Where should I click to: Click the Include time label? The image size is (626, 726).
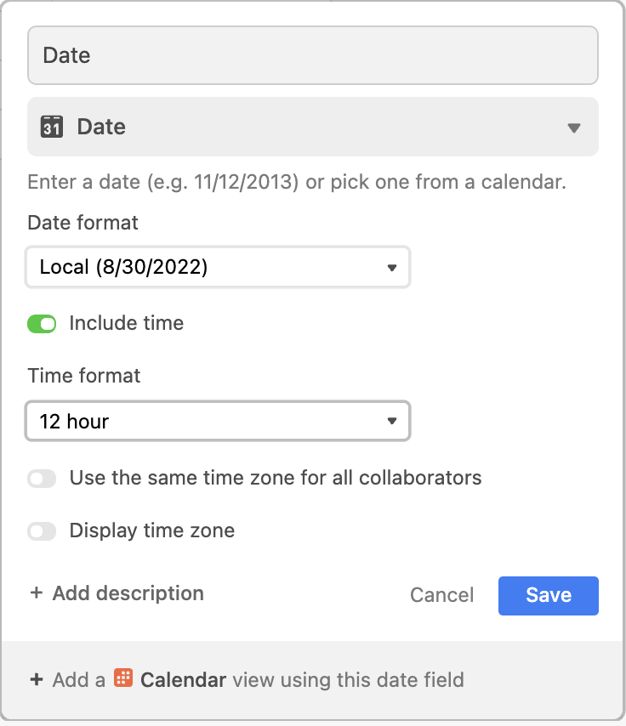[x=127, y=323]
